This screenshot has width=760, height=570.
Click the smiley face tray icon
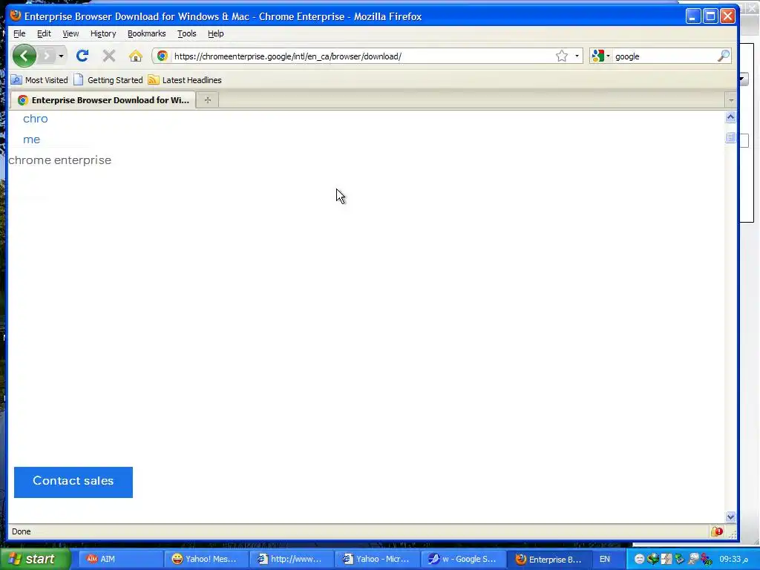tap(639, 560)
